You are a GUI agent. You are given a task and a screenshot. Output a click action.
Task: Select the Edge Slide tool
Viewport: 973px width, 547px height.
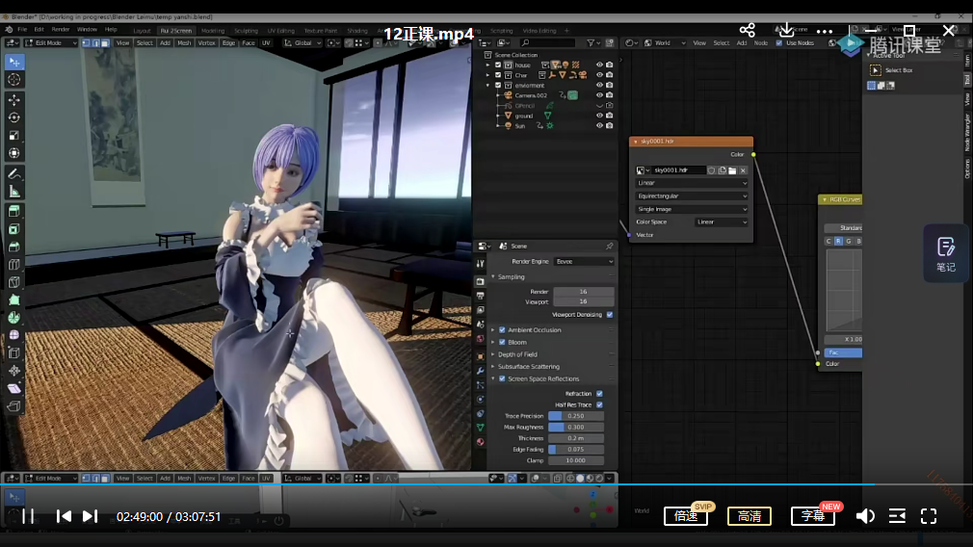coord(14,352)
